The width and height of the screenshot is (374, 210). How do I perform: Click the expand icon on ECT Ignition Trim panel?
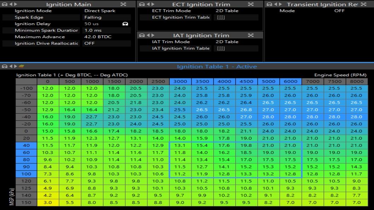point(251,4)
